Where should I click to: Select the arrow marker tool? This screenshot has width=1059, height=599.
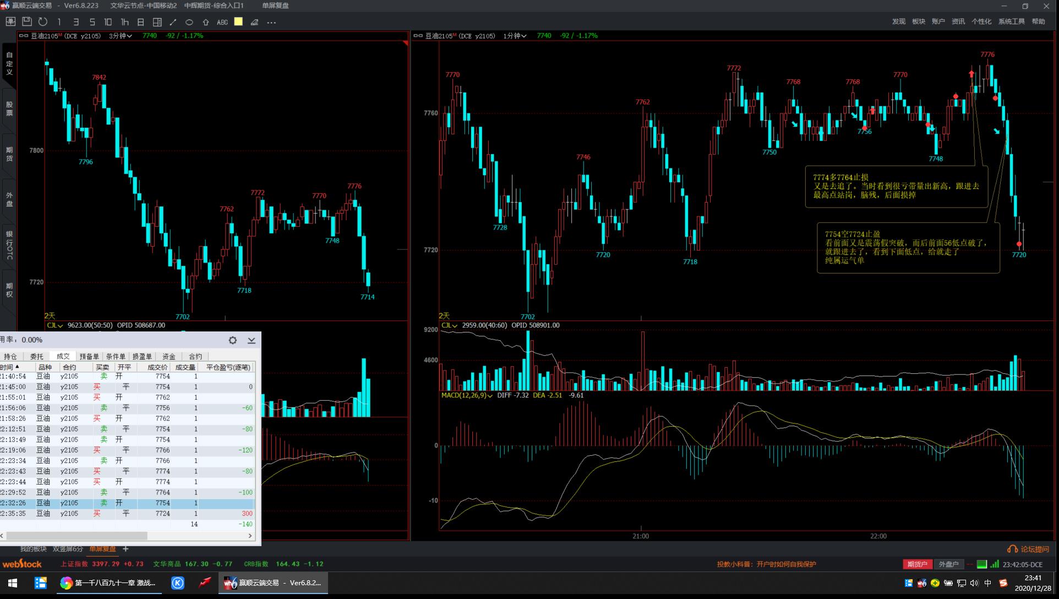coord(205,22)
